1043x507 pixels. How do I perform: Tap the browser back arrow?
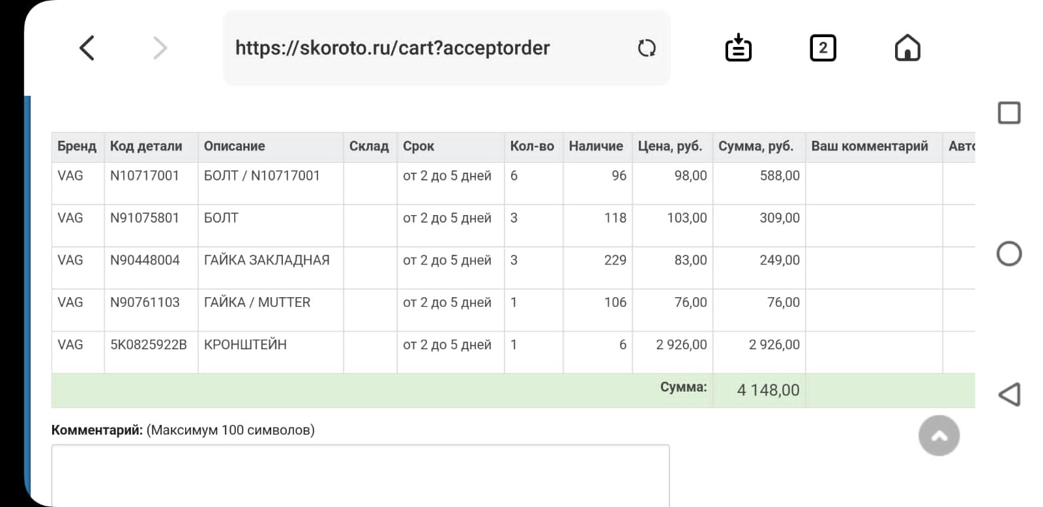[87, 48]
